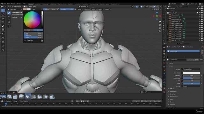
Task: Open the Brush settings dropdown
Action: coord(80,9)
